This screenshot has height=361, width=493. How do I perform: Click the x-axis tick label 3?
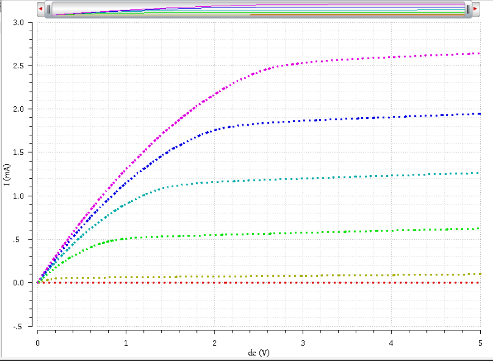coord(303,343)
